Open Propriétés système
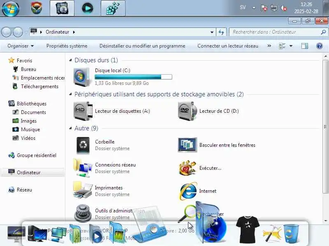 (67, 46)
